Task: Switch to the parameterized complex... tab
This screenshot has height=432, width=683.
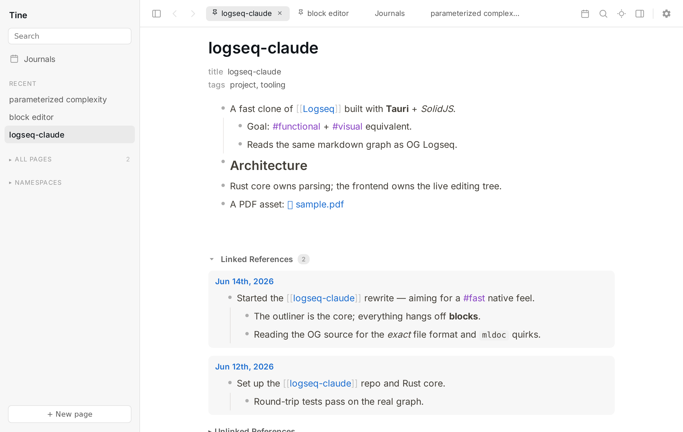Action: click(475, 13)
